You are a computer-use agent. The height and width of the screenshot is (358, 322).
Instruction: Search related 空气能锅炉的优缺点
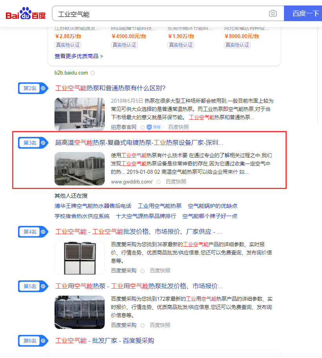(x=213, y=206)
